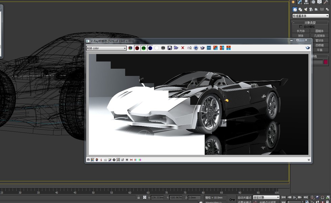Click the green/magenta stereo icon

[x=140, y=160]
